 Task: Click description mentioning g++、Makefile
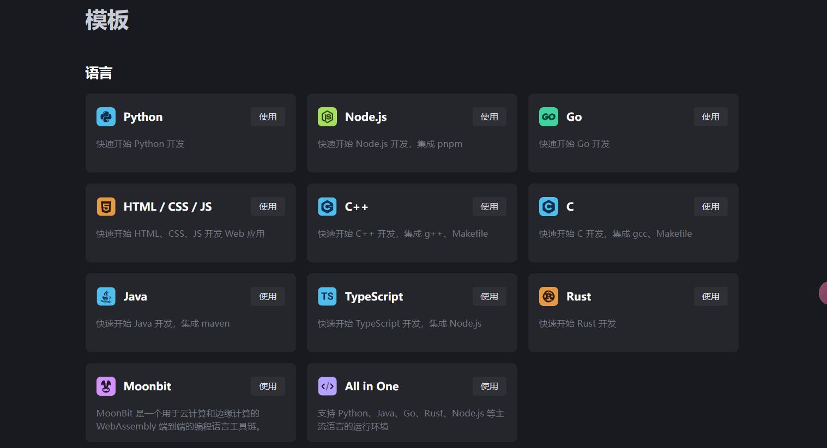tap(403, 234)
